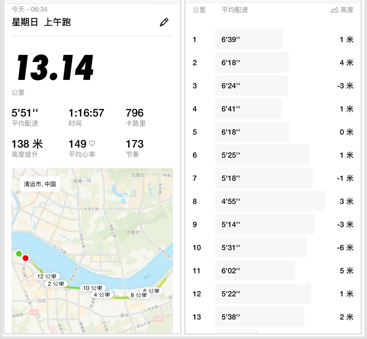Screen dimensions: 367x339
Task: Select the 8 公里 map marker
Action: [x=139, y=295]
